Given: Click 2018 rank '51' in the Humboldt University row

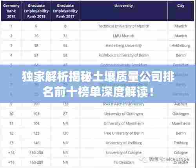Looking at the screenshot, I should (x=36, y=55).
